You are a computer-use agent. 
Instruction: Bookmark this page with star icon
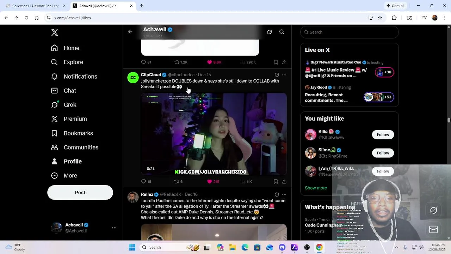click(x=380, y=18)
